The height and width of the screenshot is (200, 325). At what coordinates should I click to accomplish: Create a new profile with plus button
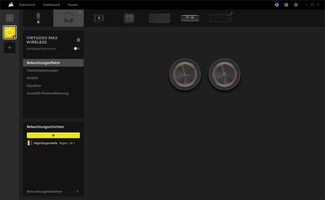10,47
